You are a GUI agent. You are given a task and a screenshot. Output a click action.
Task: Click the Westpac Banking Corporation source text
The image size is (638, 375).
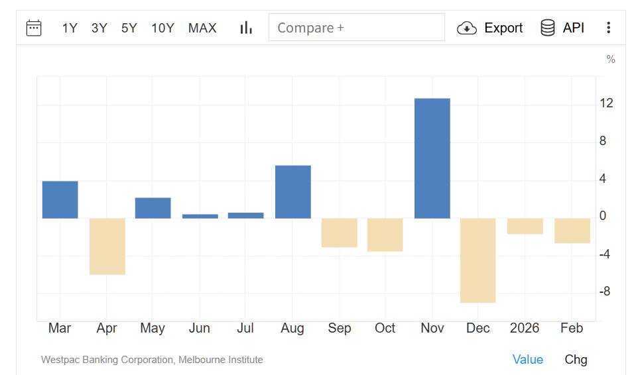[x=152, y=360]
